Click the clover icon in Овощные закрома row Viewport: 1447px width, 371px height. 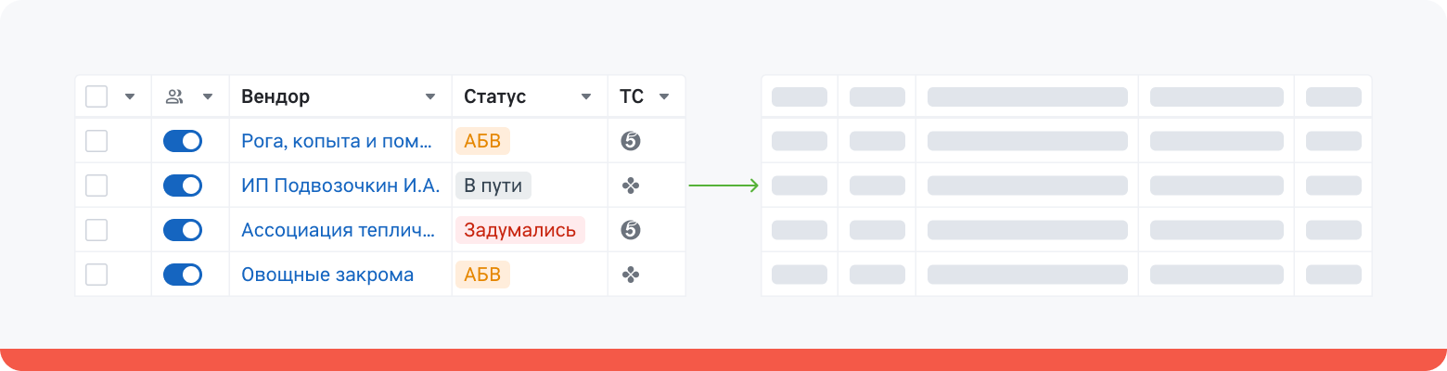coord(632,275)
